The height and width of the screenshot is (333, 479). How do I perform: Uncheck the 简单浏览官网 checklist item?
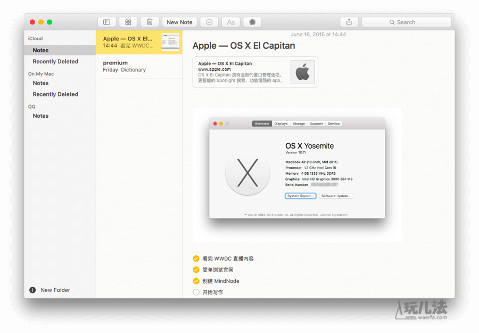click(196, 270)
